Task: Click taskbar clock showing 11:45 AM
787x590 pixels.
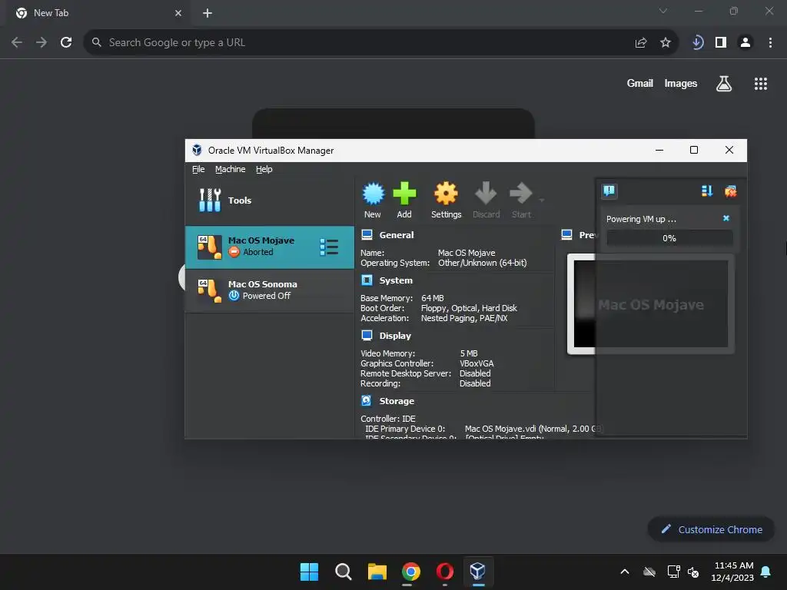Action: click(732, 572)
